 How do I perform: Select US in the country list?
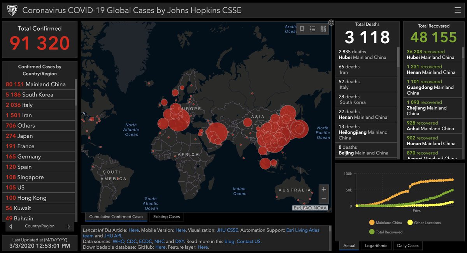click(39, 187)
